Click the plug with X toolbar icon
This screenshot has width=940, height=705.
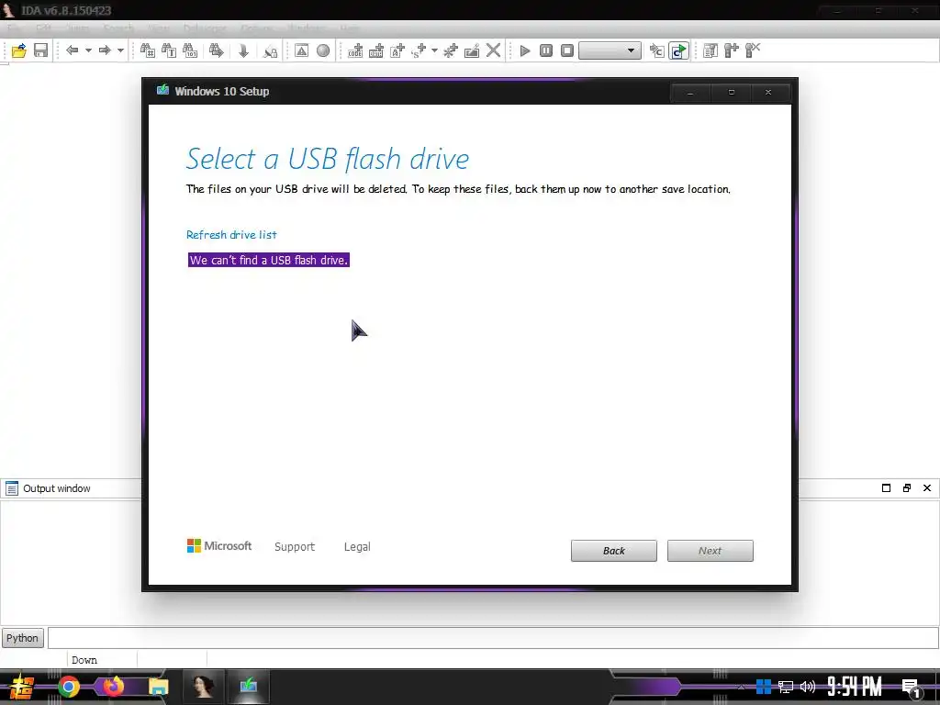coord(753,50)
